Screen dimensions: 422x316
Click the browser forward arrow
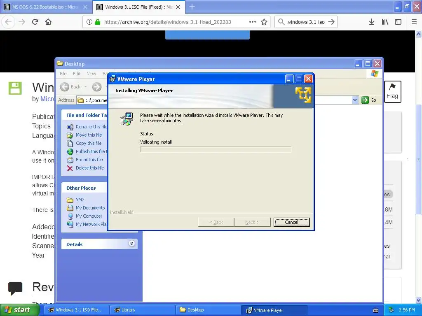pos(22,22)
